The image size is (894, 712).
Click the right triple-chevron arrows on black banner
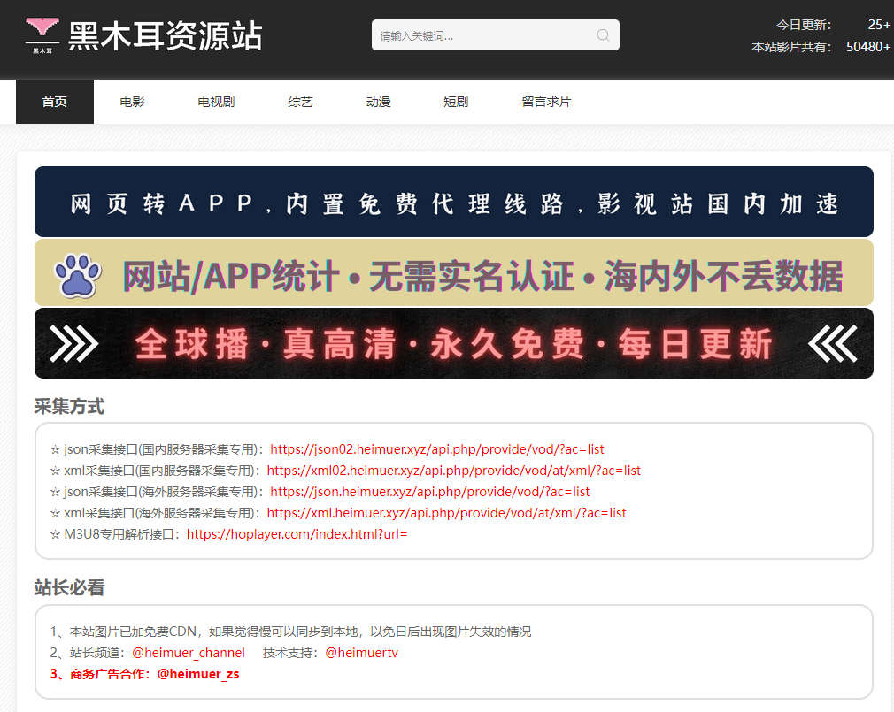click(832, 343)
